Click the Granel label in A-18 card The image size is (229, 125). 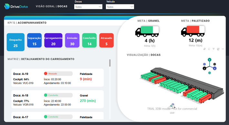(x=84, y=96)
